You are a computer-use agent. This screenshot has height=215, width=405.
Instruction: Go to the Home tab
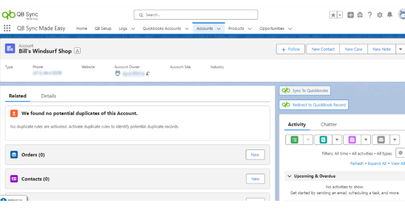[x=82, y=28]
